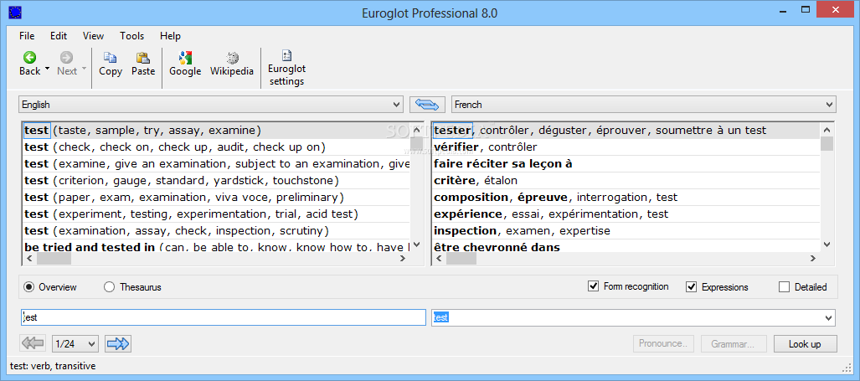The width and height of the screenshot is (860, 381).
Task: Select 'tester, contrôler, déguster' row
Action: tap(626, 131)
